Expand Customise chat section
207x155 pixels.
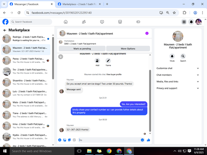point(178,68)
